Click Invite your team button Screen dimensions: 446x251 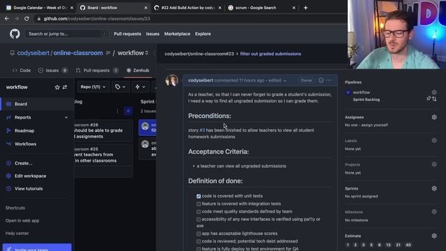click(37, 248)
